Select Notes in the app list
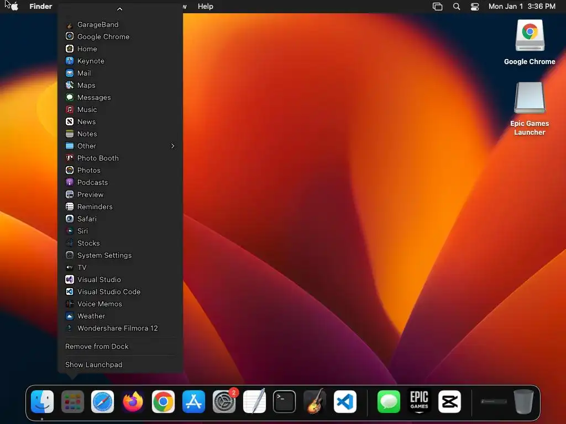Screen dimensions: 566x424 120,134
